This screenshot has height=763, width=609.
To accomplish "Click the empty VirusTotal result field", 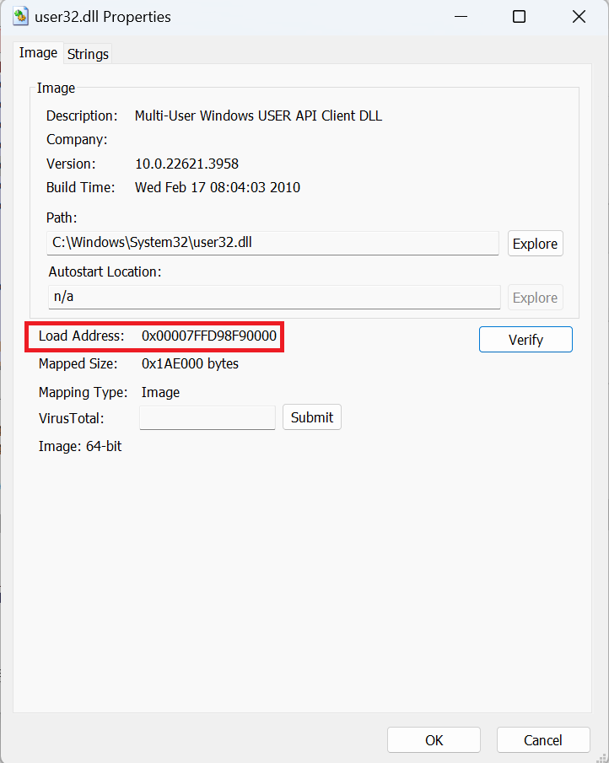I will pyautogui.click(x=207, y=417).
